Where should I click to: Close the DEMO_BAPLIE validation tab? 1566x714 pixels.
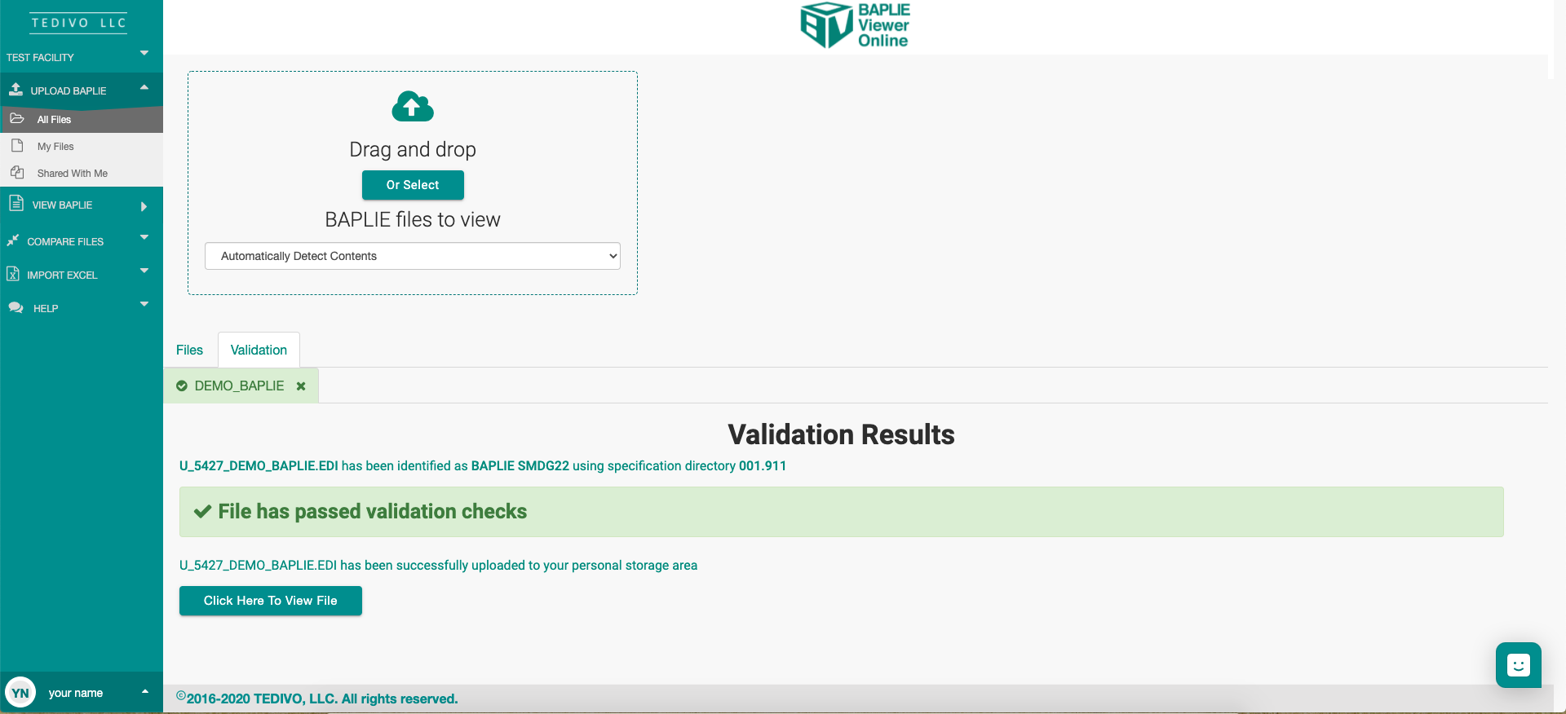301,386
